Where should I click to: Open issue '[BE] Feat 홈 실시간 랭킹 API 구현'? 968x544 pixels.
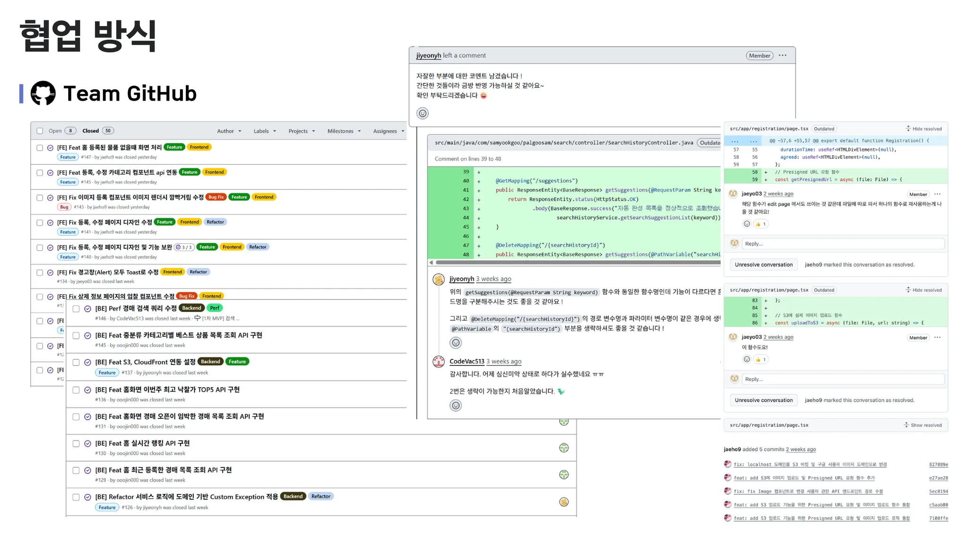[142, 443]
